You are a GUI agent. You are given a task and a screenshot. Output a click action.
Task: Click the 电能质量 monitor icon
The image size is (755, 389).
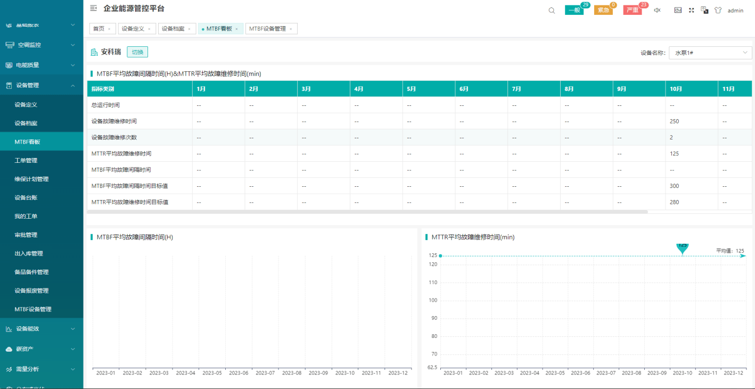coord(9,65)
